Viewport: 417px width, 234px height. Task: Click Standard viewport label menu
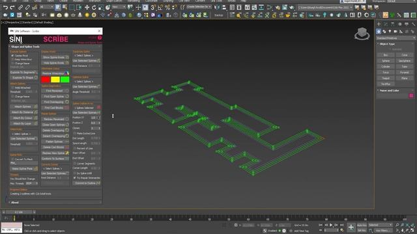pos(27,23)
